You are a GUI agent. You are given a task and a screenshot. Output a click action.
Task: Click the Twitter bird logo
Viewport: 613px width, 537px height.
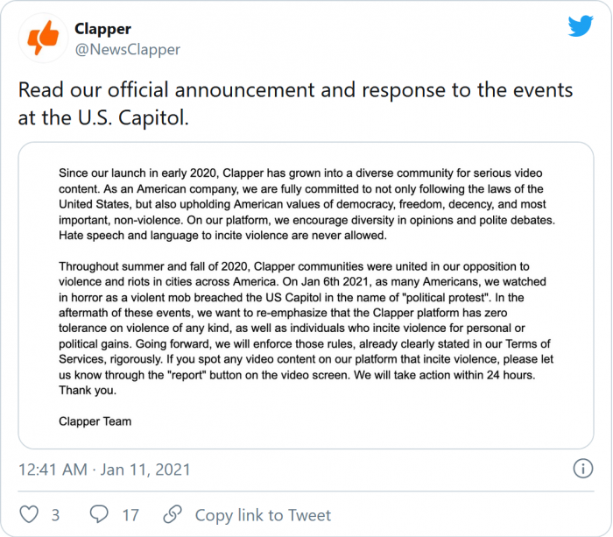point(580,26)
